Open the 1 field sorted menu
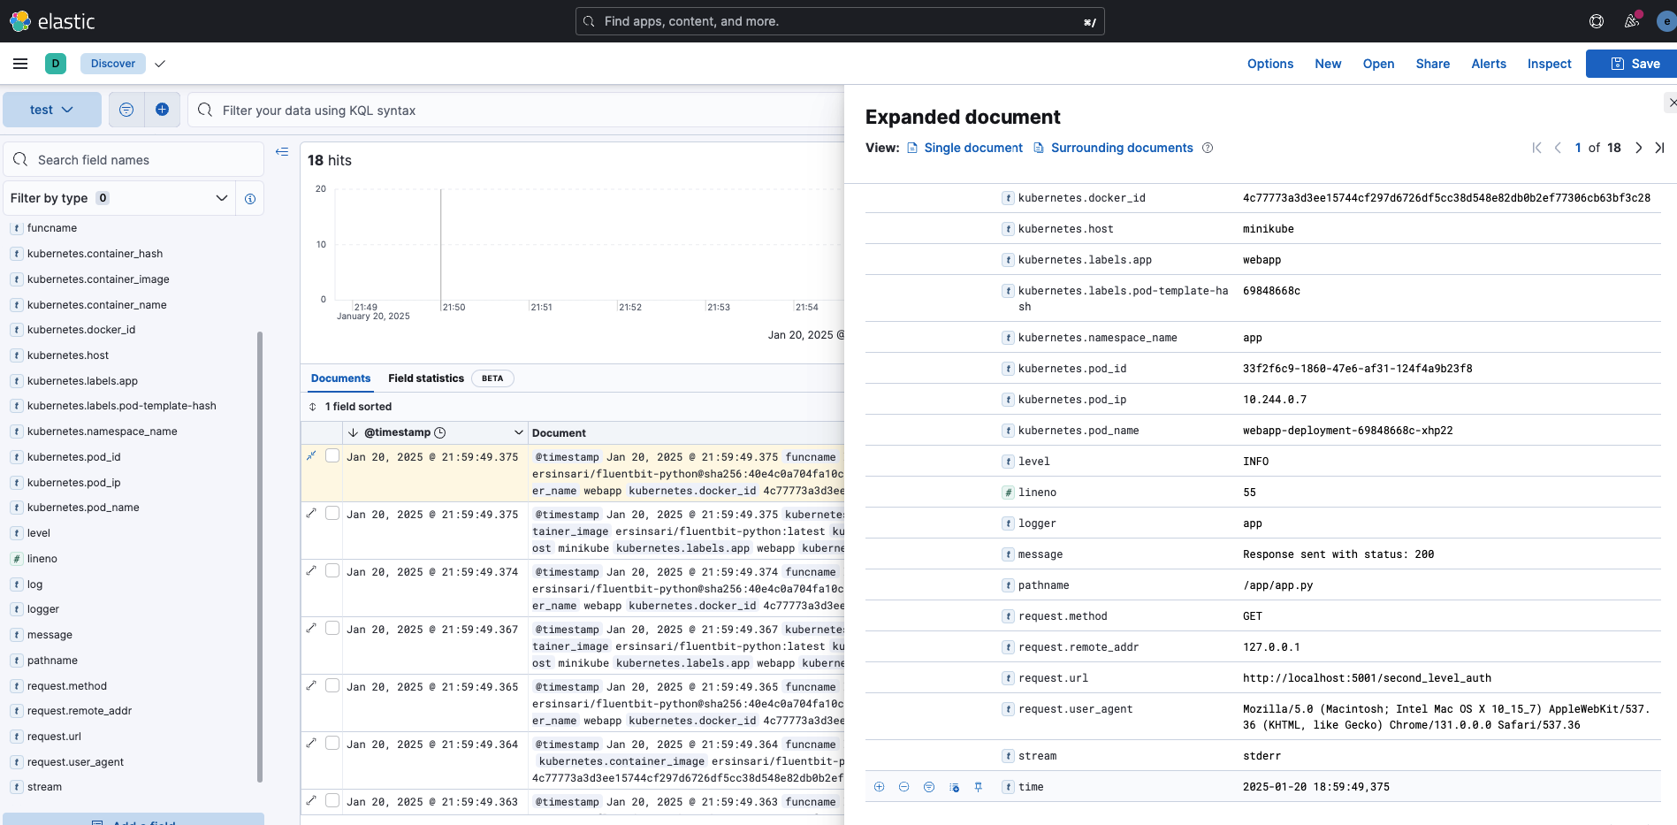 [350, 407]
